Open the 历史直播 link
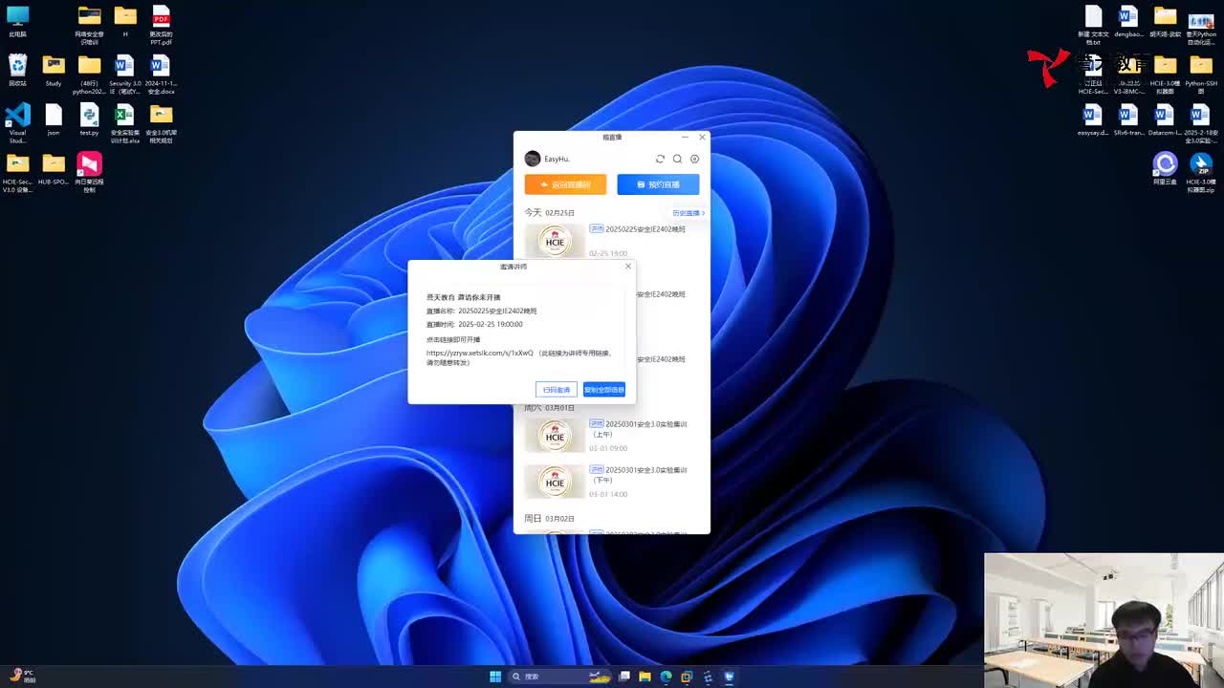The image size is (1224, 688). coord(688,213)
